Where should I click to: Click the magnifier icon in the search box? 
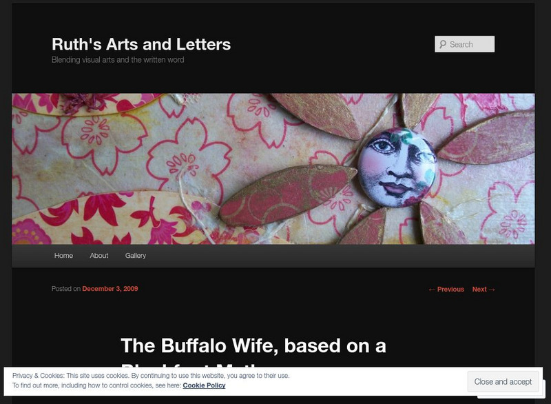tap(443, 44)
